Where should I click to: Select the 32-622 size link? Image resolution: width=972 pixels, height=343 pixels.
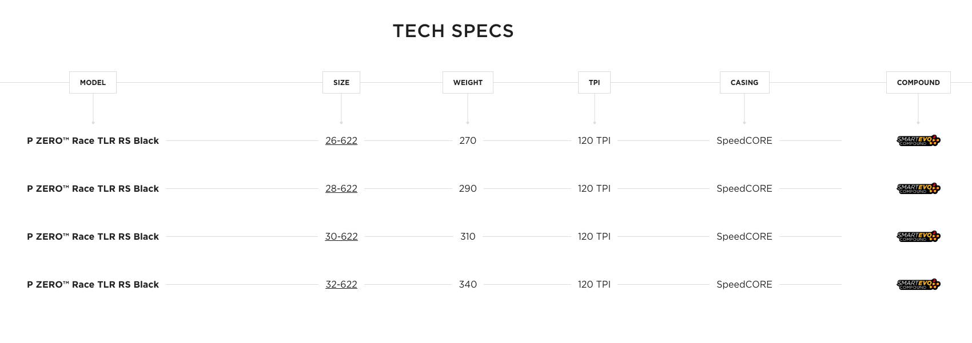341,284
